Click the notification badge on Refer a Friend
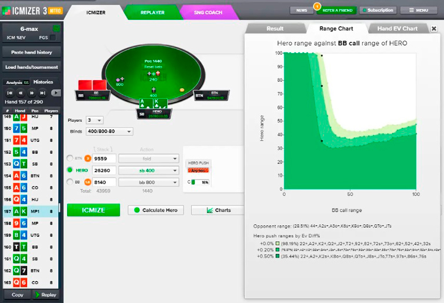Image resolution: width=444 pixels, height=303 pixels. point(317,6)
